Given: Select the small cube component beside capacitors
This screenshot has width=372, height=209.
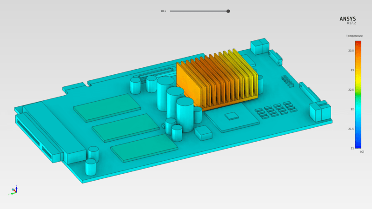Looking at the screenshot, I should pyautogui.click(x=203, y=133).
